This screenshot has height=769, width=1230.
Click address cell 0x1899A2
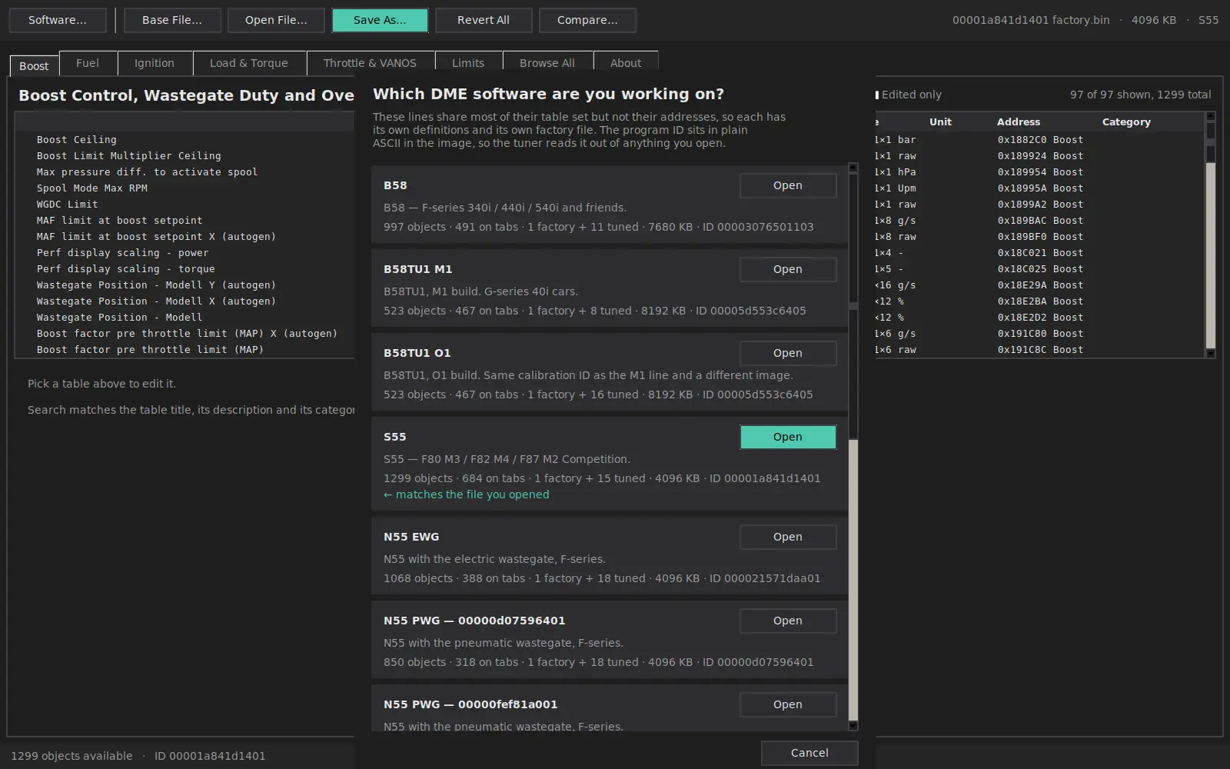[1022, 205]
